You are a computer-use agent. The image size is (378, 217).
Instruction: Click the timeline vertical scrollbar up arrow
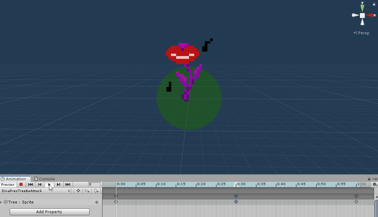(x=376, y=197)
